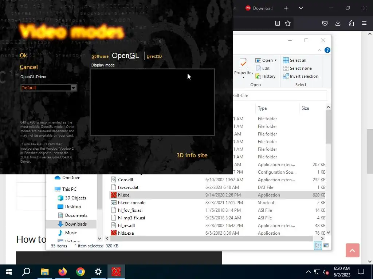The width and height of the screenshot is (373, 279).
Task: Switch to the Software renderer tab
Action: (x=100, y=56)
